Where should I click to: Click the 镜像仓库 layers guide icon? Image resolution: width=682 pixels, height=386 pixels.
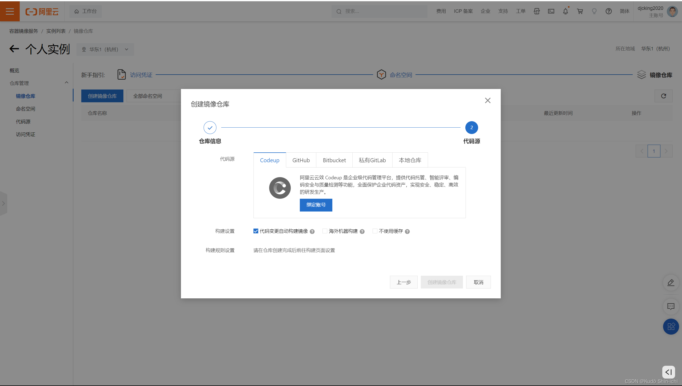641,75
